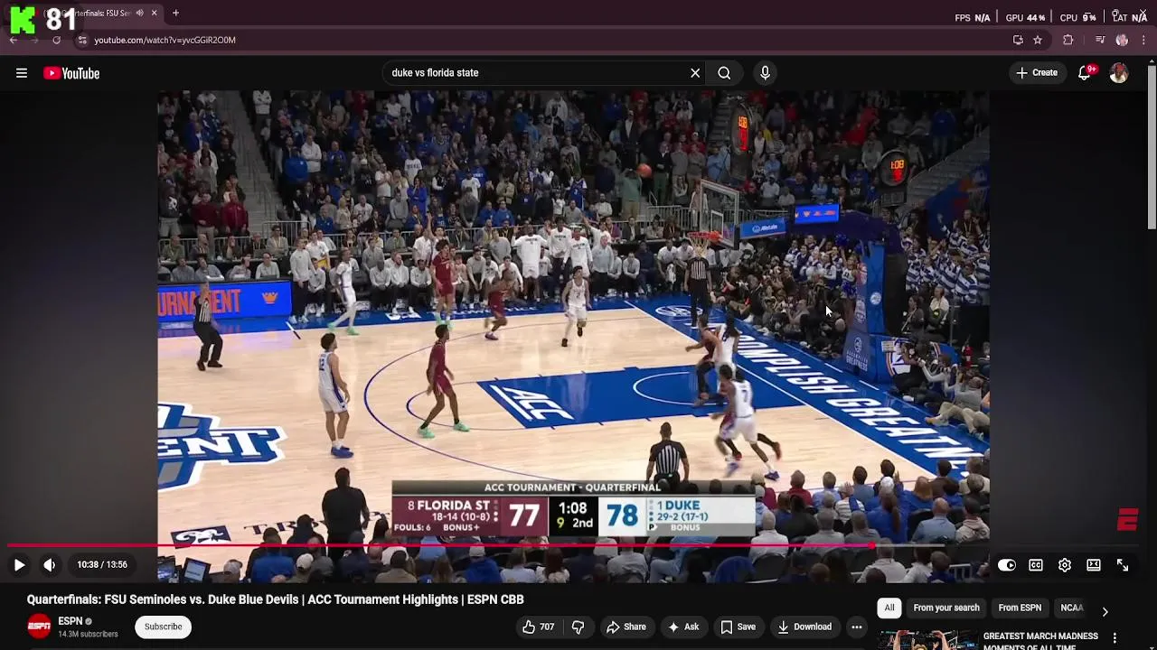Clear the search box text
This screenshot has width=1157, height=650.
click(x=695, y=73)
